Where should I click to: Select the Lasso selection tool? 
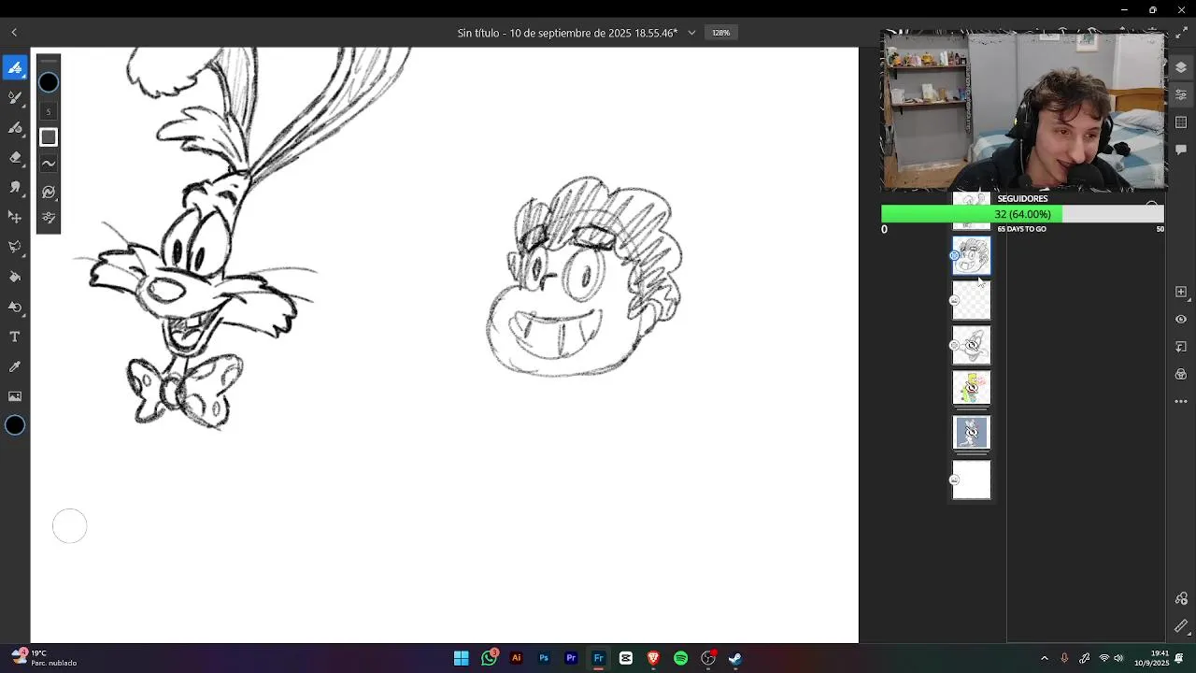coord(15,248)
